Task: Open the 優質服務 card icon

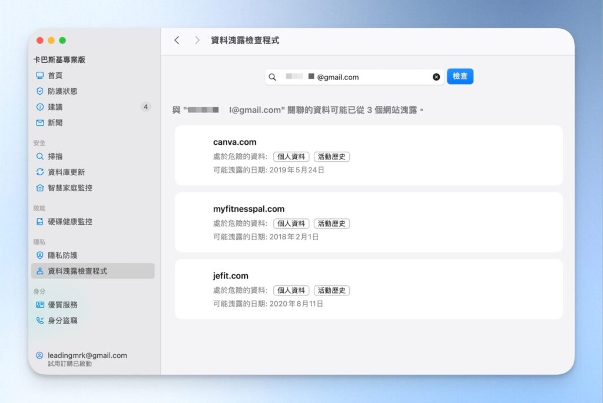Action: (x=39, y=305)
